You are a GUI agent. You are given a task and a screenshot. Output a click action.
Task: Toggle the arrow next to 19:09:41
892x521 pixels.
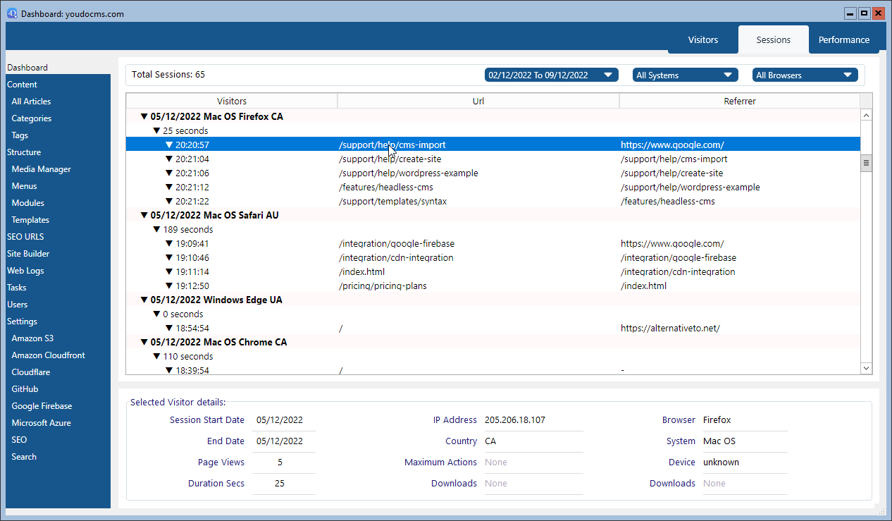pos(169,244)
